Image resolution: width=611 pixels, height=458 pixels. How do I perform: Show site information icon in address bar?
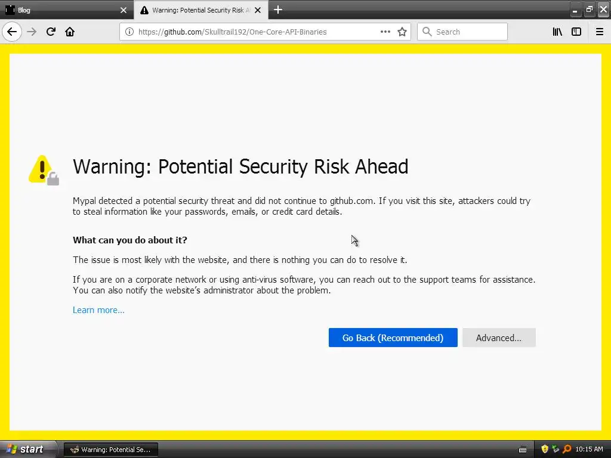pos(129,32)
